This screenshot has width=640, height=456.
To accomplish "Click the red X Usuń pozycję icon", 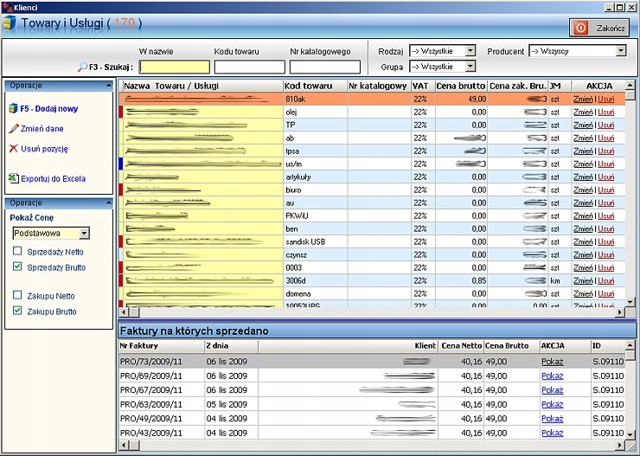I will (13, 149).
